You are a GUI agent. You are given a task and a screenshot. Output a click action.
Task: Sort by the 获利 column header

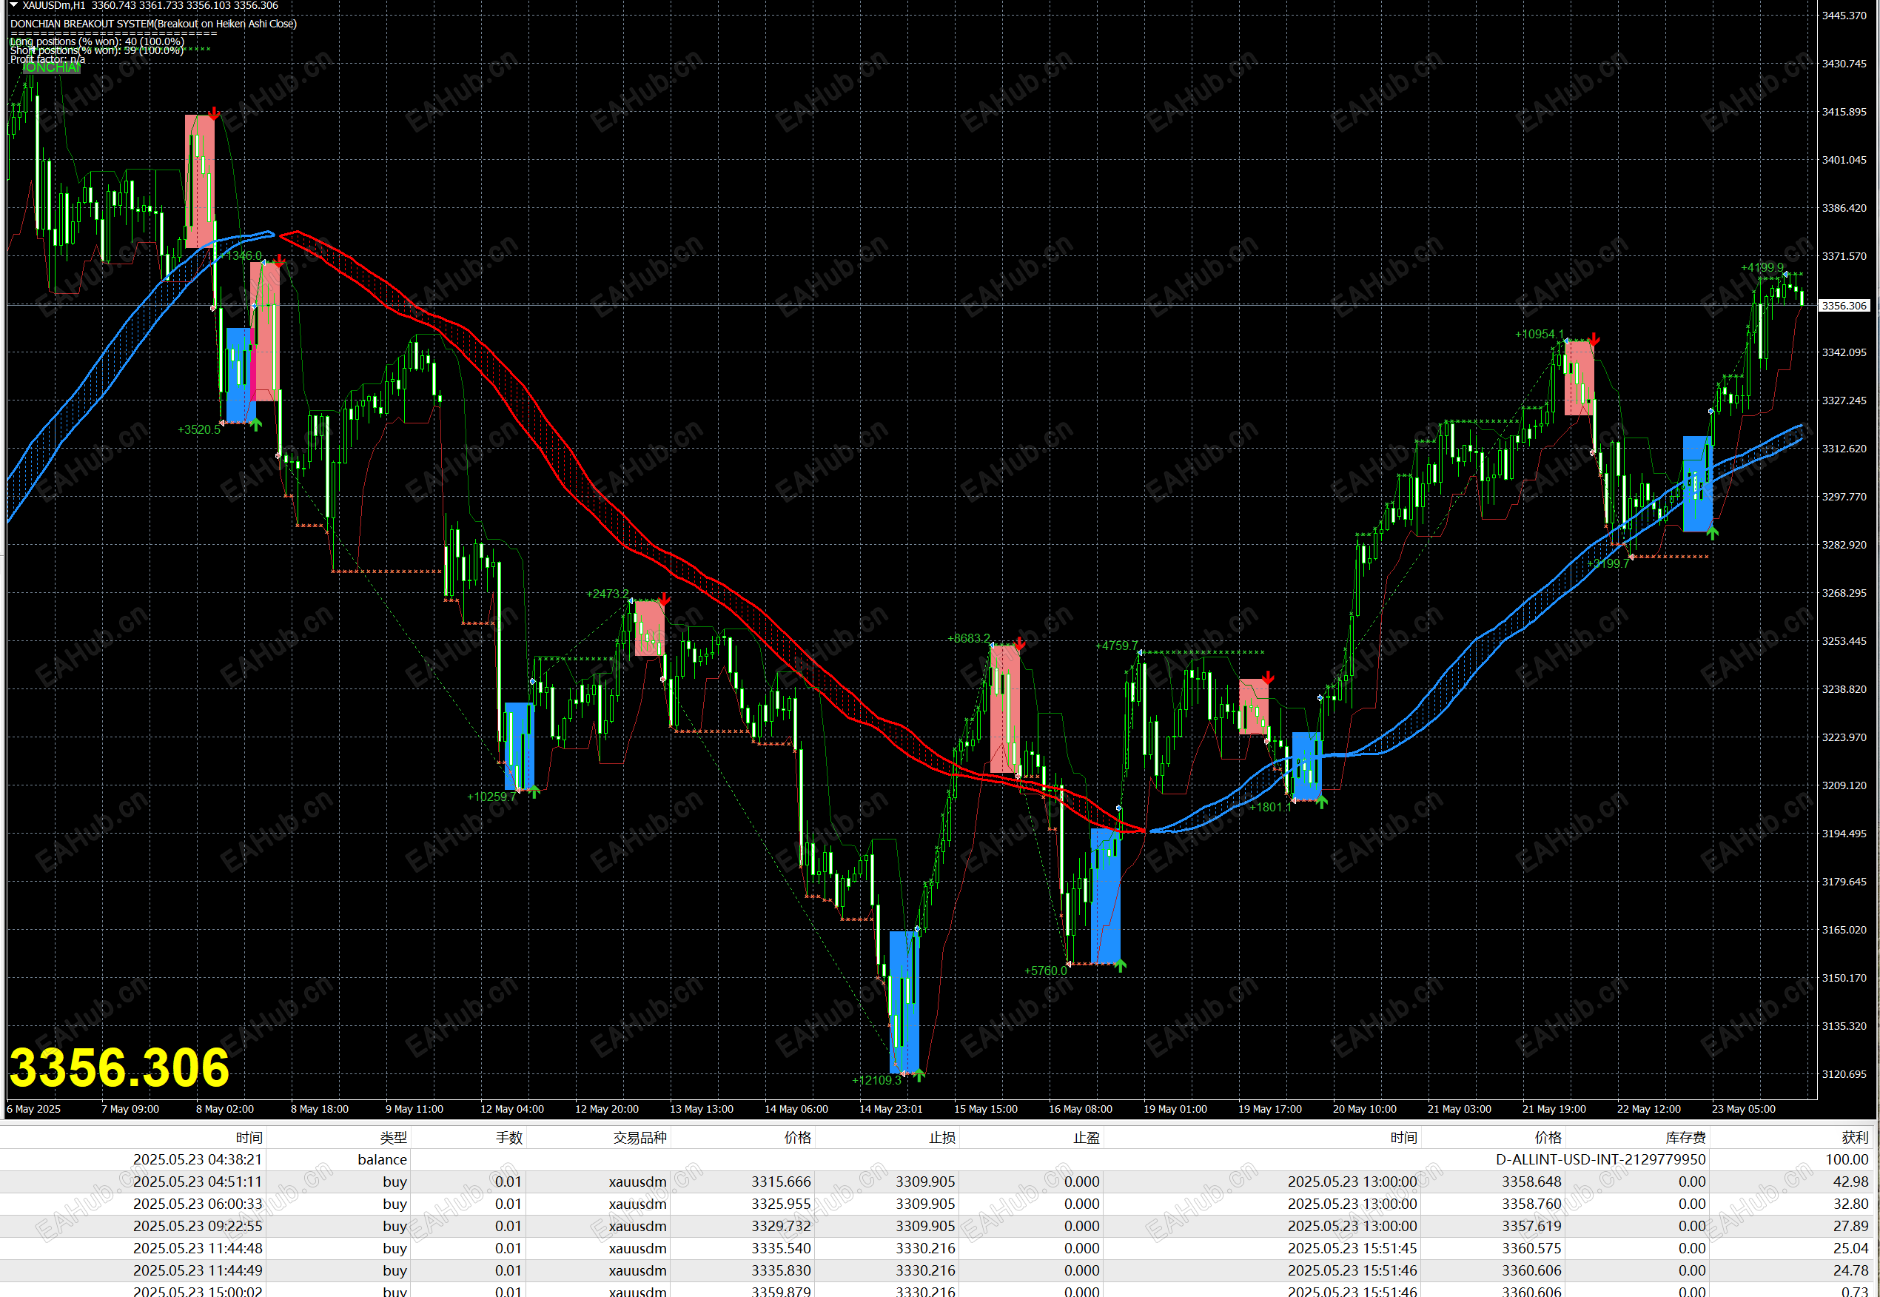[x=1855, y=1137]
